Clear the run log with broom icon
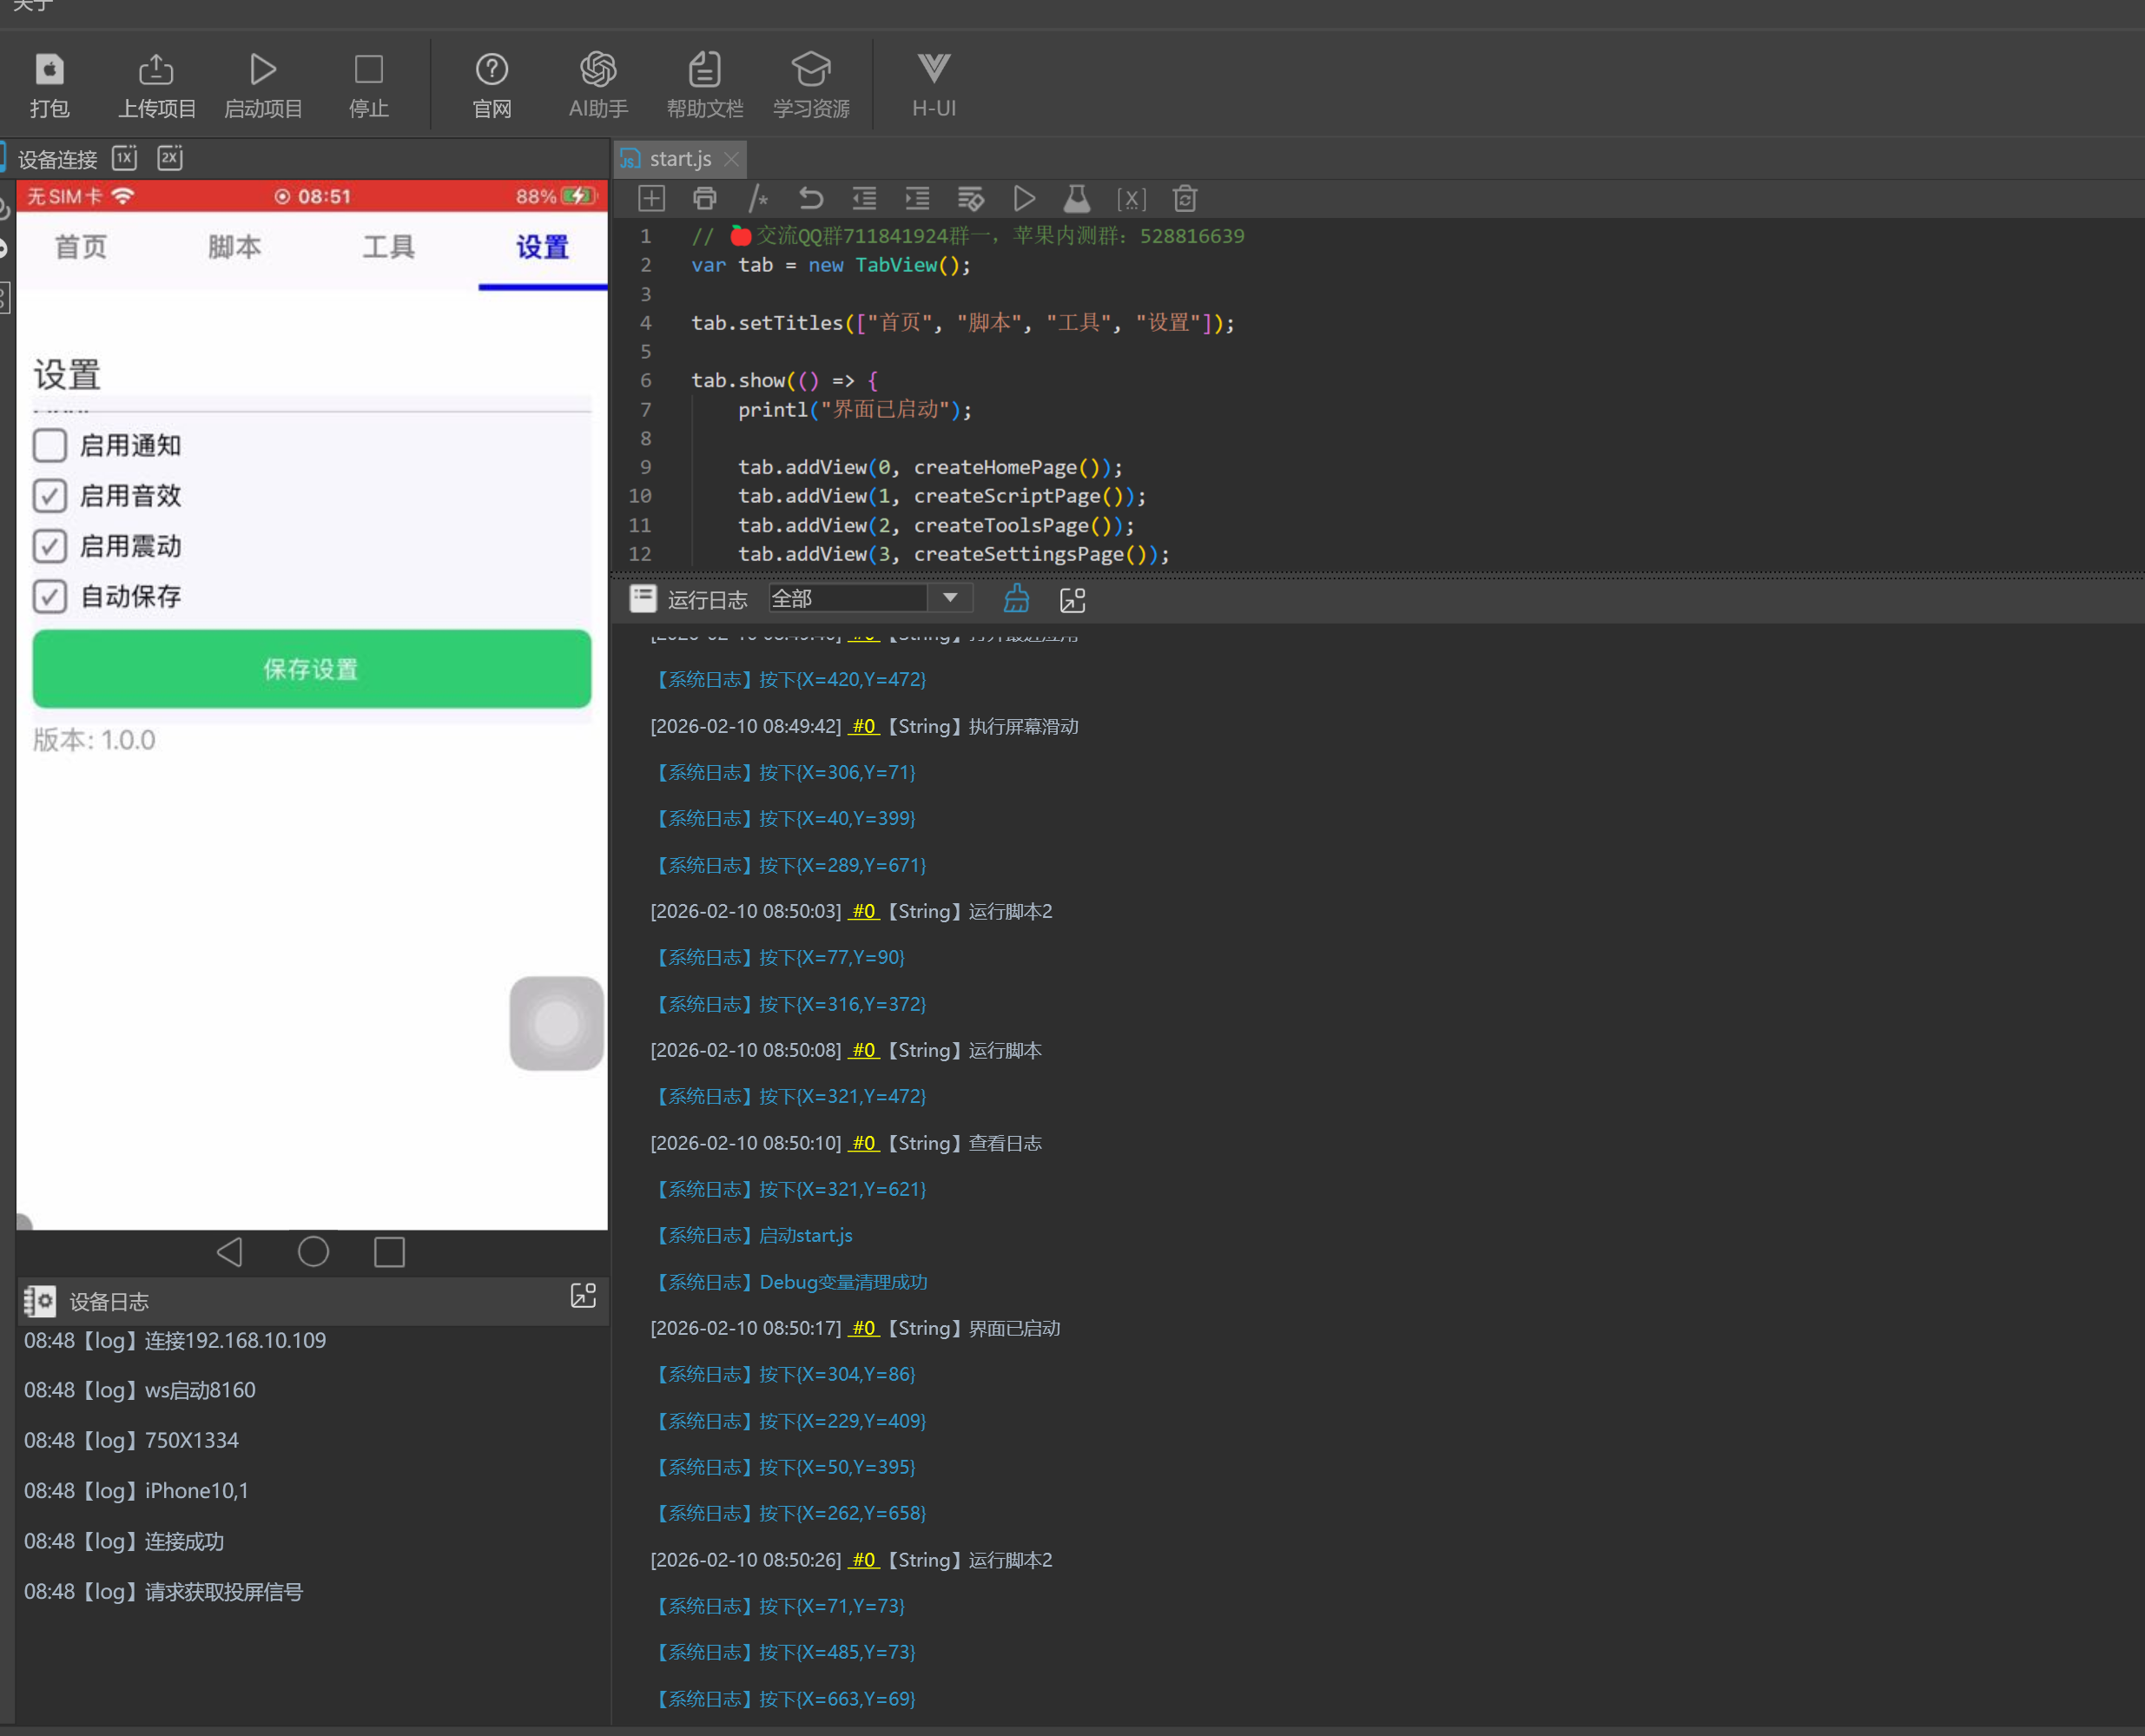The width and height of the screenshot is (2145, 1736). tap(1016, 599)
